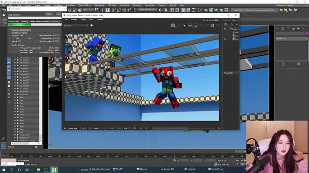
Task: Click the Undo arrow in main toolbar
Action: tap(4, 10)
